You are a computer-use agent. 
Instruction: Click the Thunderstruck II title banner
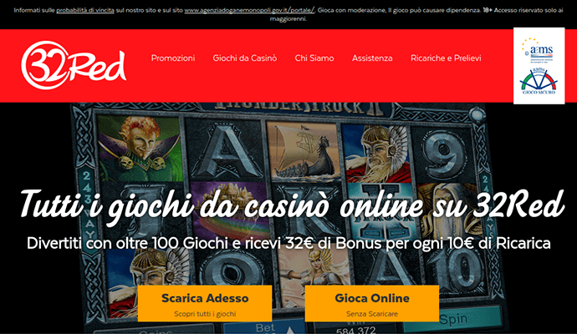point(296,107)
